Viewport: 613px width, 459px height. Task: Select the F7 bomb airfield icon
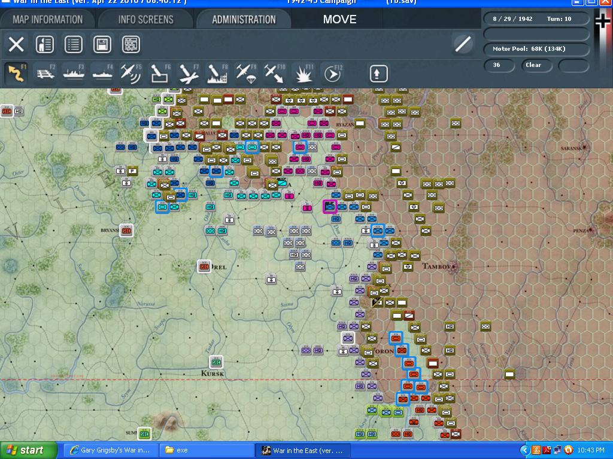click(189, 74)
